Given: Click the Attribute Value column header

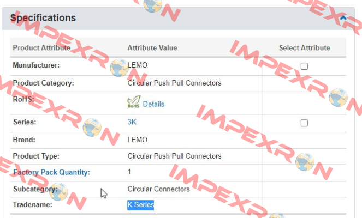Looking at the screenshot, I should (x=152, y=48).
